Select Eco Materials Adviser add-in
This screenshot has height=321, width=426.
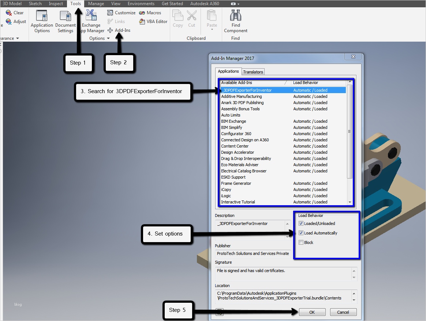283,165
